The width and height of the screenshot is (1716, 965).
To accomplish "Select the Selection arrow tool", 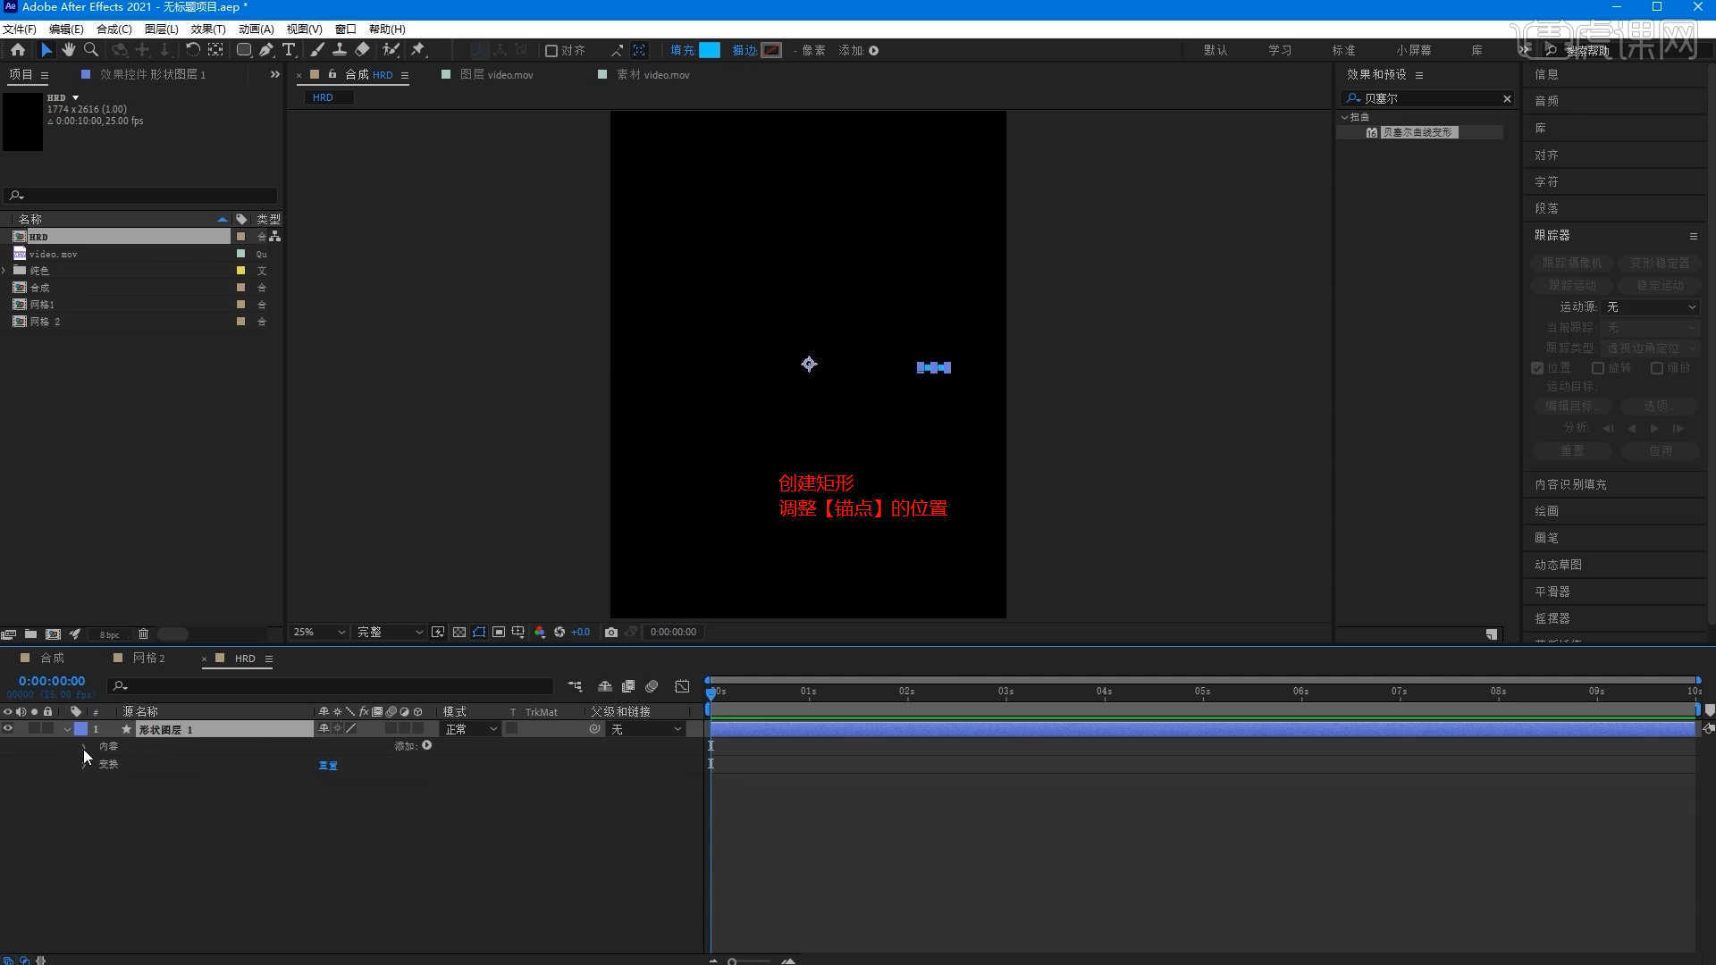I will (x=46, y=50).
